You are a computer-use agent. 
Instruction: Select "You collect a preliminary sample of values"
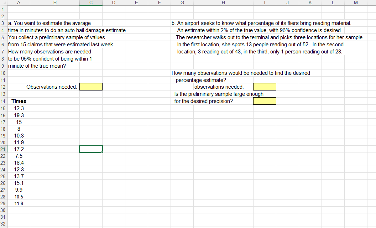(x=57, y=37)
